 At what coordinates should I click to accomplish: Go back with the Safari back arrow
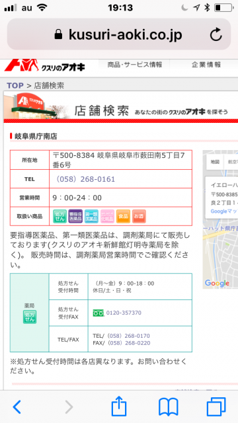point(17,407)
